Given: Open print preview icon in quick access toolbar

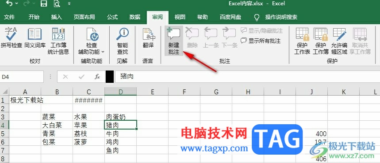Looking at the screenshot, I should point(57,4).
